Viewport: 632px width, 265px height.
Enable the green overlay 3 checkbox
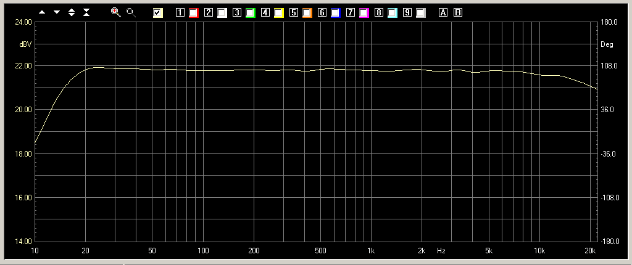tap(251, 13)
